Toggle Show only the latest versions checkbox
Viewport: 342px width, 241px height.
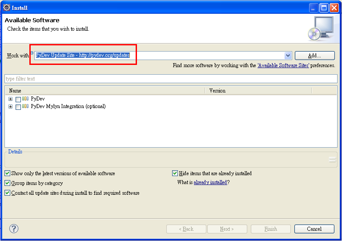[x=8, y=173]
